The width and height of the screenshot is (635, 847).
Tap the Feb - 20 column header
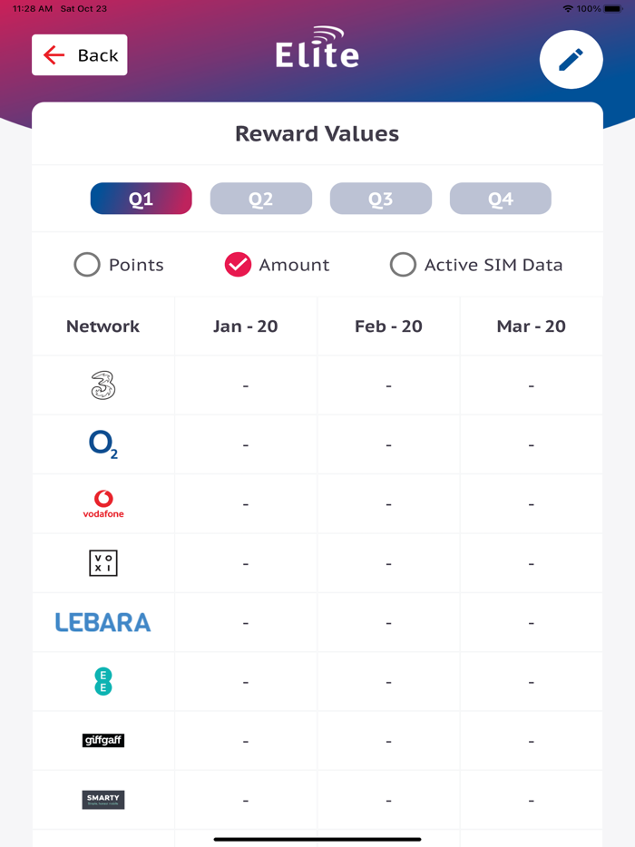click(387, 326)
